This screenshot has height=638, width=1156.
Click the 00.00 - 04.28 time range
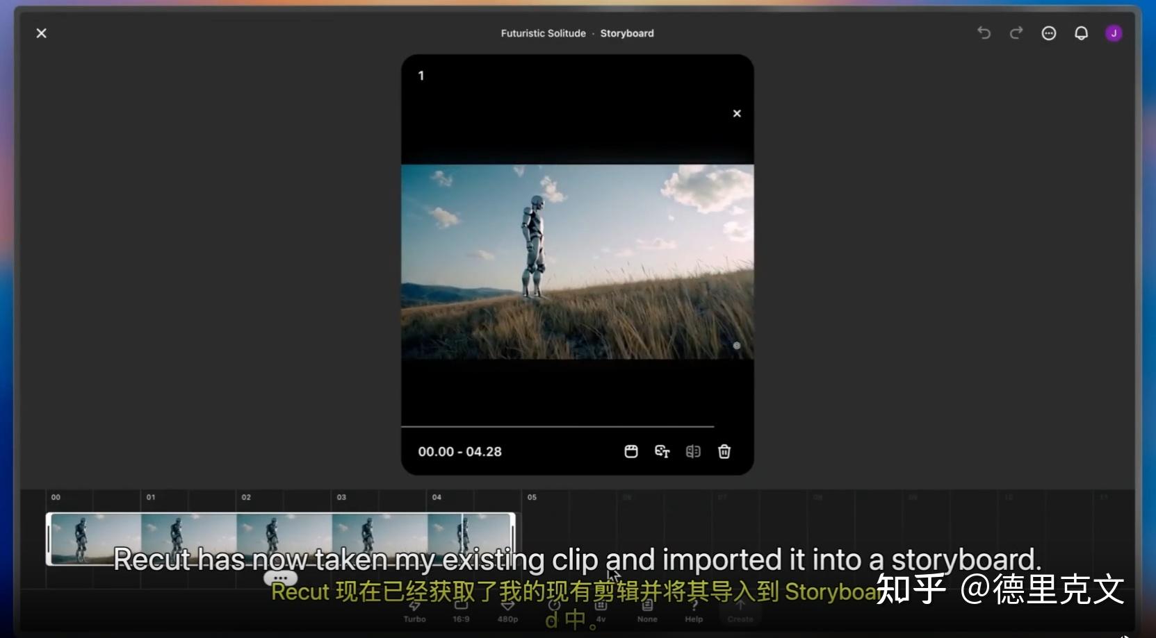459,452
